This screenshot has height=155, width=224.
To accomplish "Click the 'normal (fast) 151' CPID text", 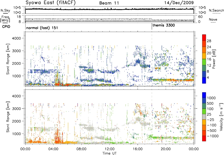I will pos(42,28).
